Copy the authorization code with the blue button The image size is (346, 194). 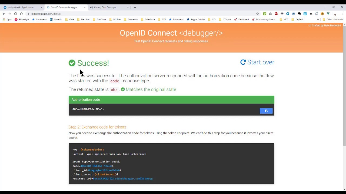[266, 111]
